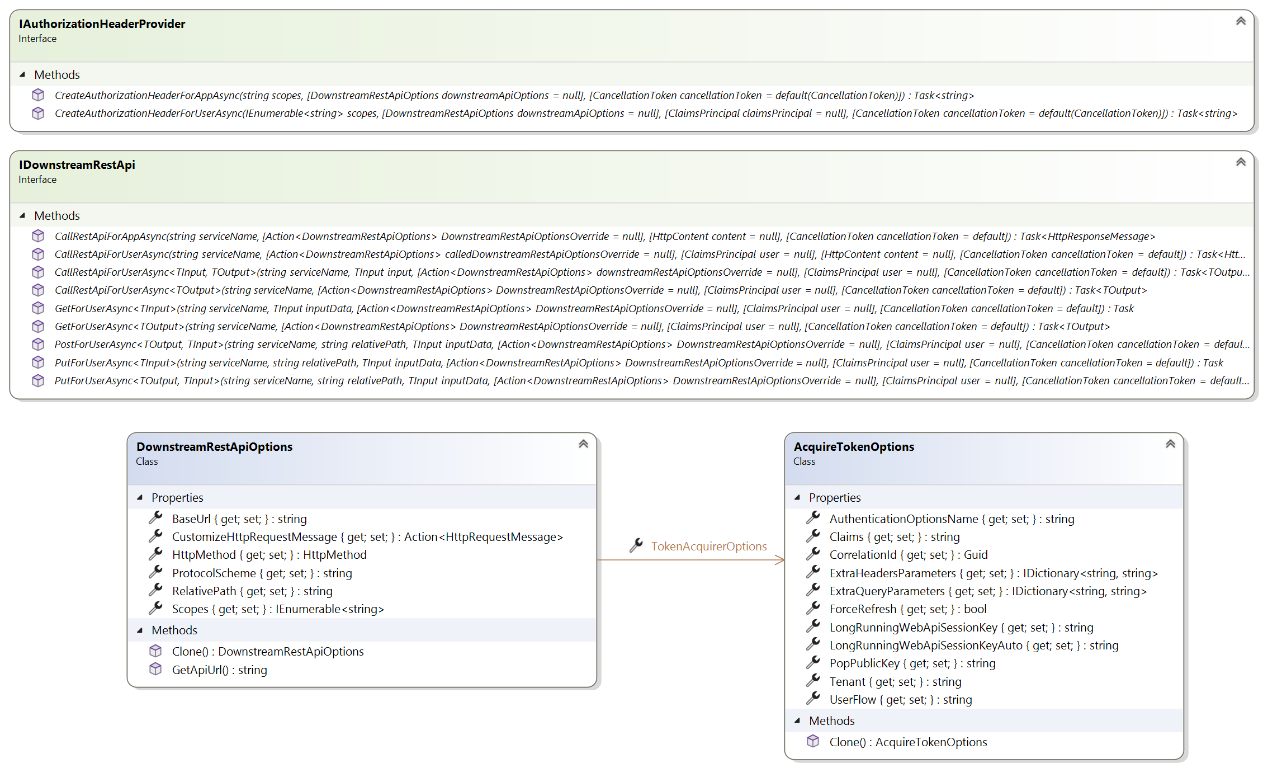Collapse the Methods section in IDownstreamRestApi
1263x768 pixels.
[22, 215]
